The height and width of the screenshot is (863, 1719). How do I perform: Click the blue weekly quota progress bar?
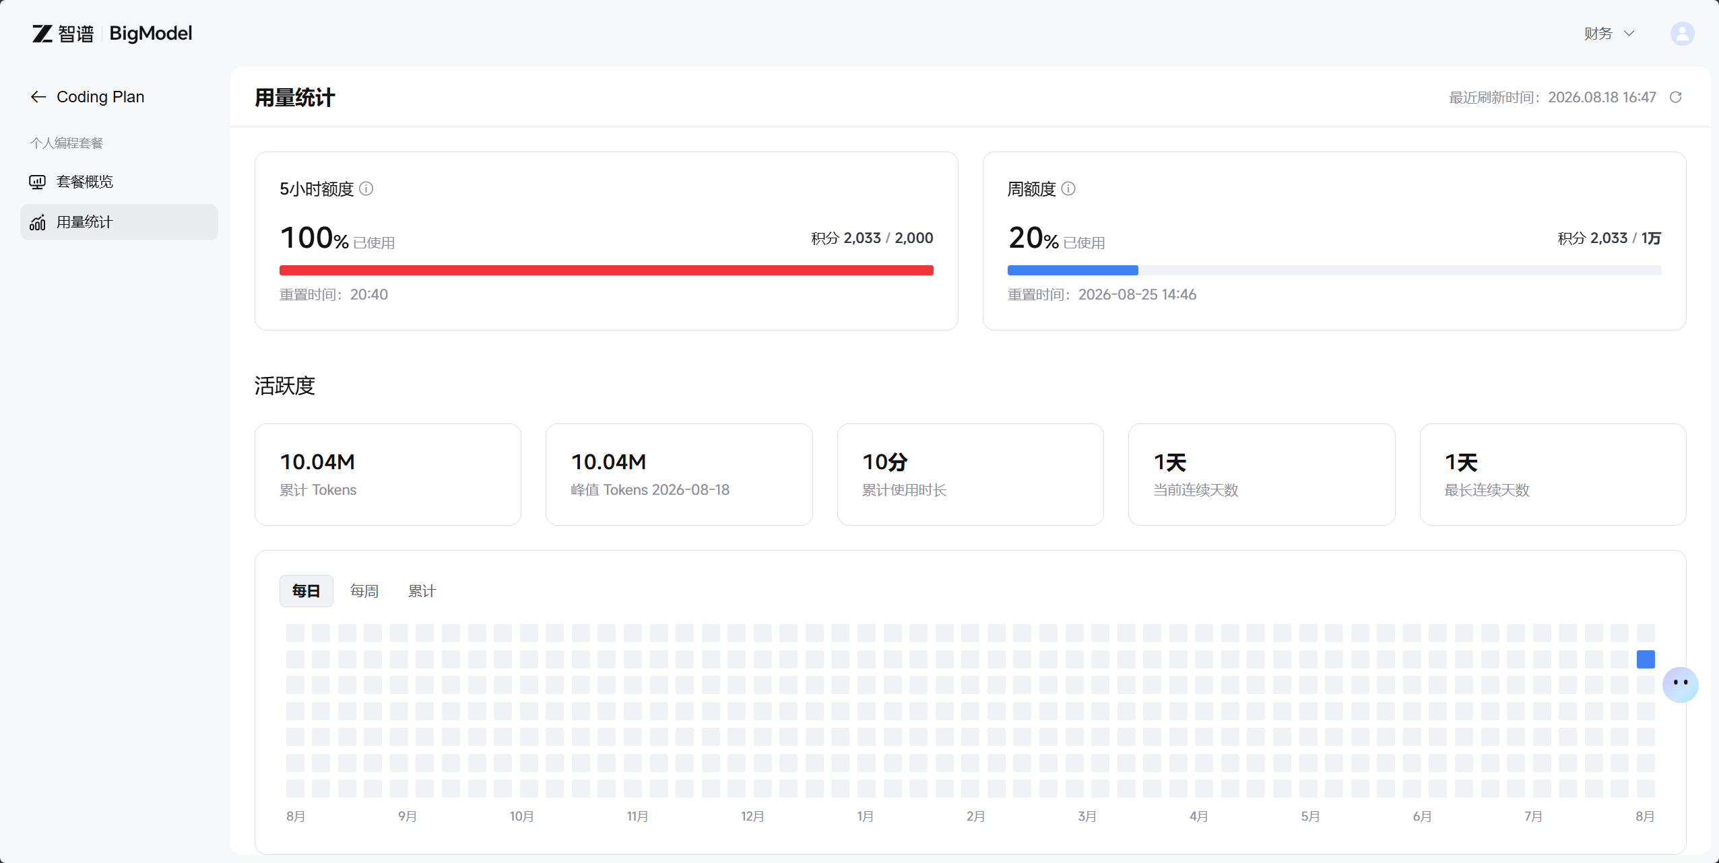coord(1073,270)
